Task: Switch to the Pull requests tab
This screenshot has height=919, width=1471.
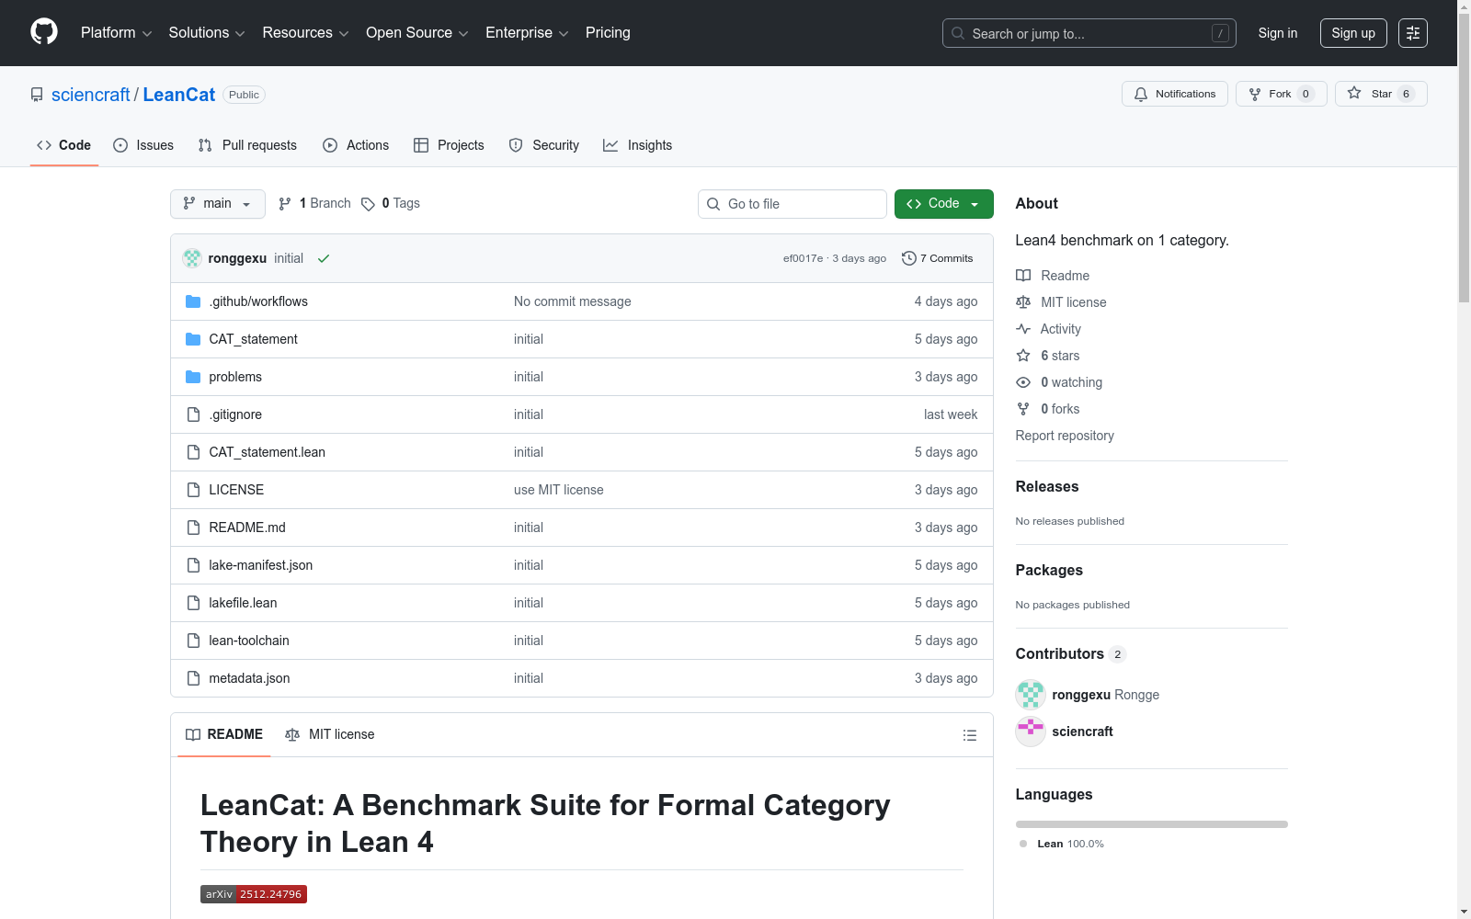Action: 247,145
